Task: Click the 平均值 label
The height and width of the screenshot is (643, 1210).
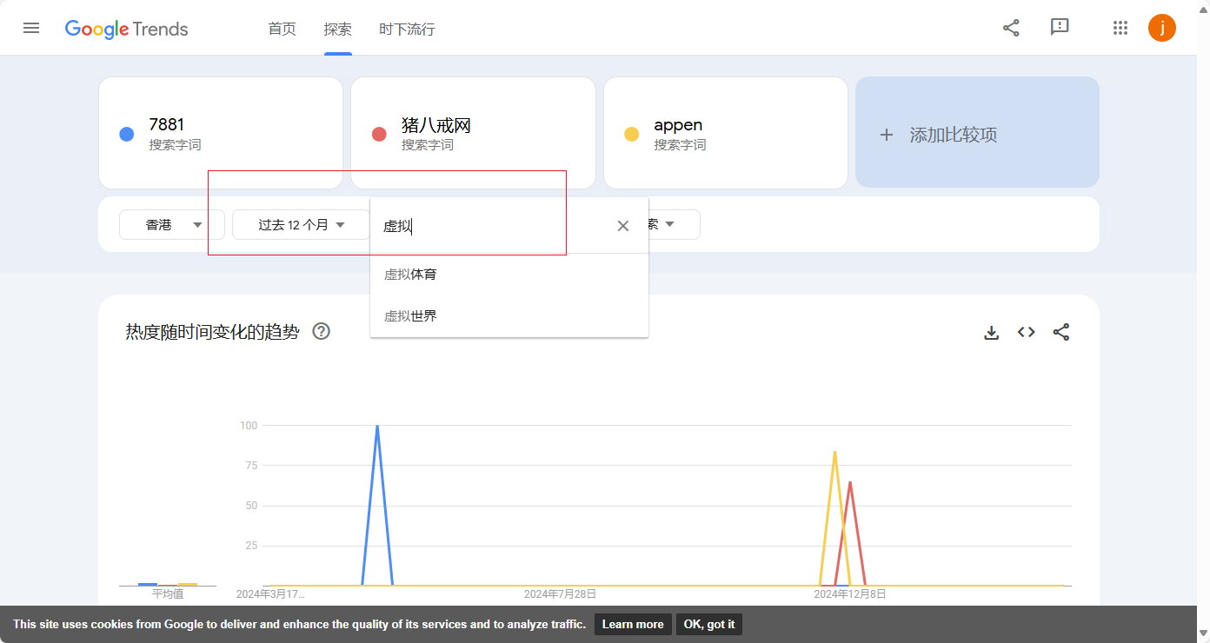Action: point(168,593)
